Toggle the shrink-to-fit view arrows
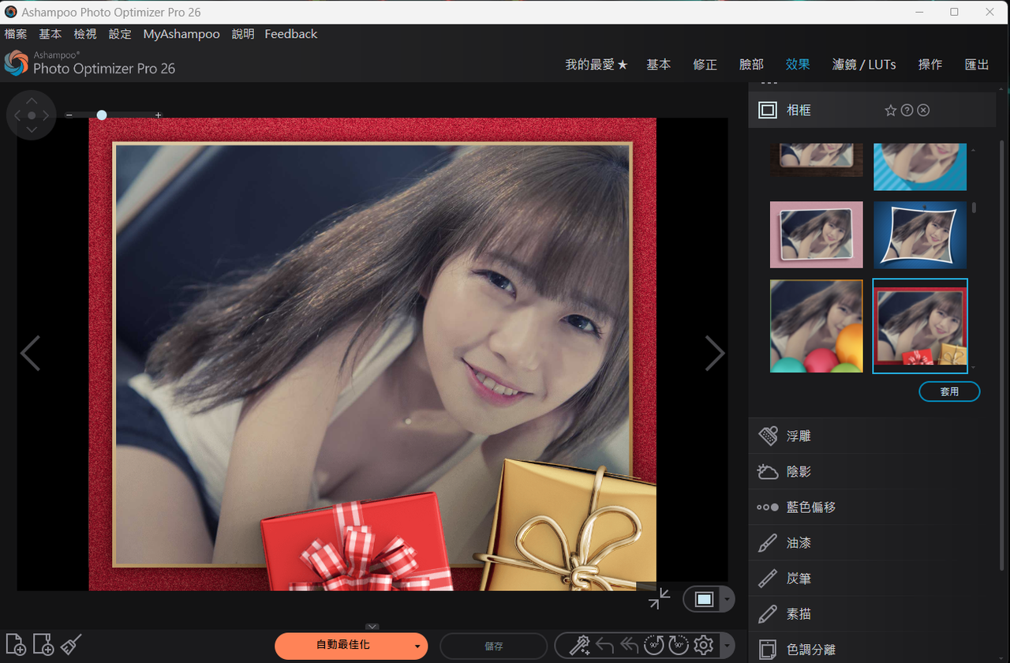 pos(659,599)
